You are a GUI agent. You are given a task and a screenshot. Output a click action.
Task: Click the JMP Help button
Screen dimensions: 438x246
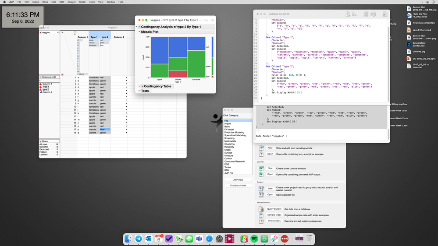[238, 180]
